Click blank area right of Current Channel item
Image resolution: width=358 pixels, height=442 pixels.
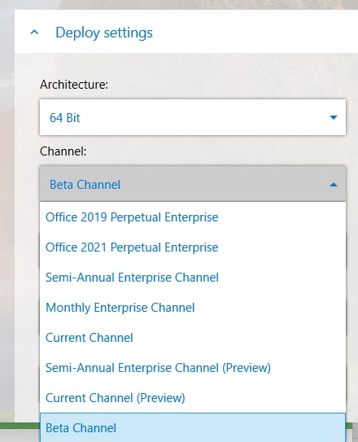click(239, 338)
